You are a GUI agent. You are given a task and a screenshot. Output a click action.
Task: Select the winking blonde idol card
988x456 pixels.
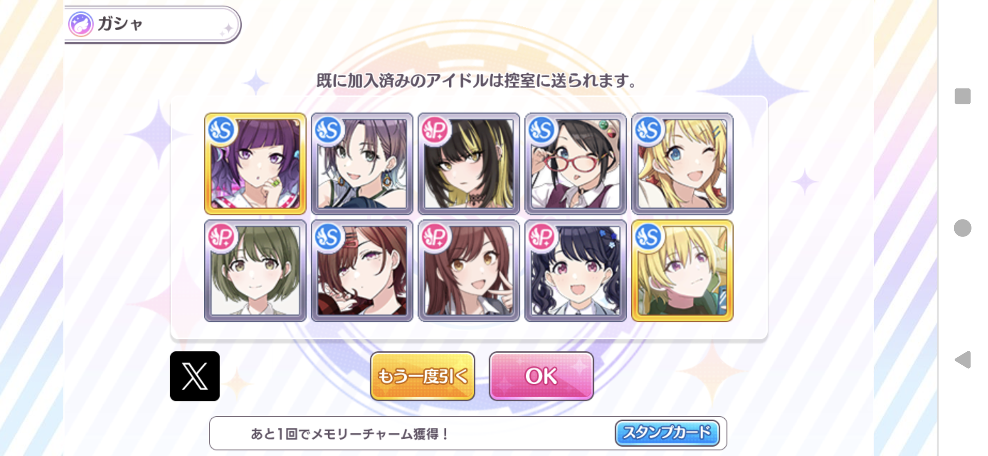click(x=682, y=164)
